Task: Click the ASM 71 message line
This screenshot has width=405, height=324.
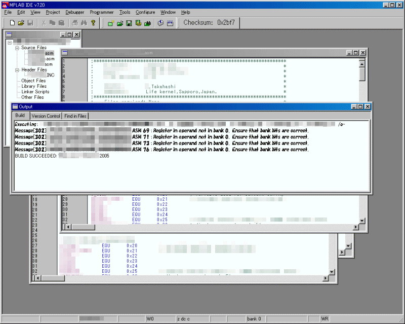Action: (x=161, y=136)
